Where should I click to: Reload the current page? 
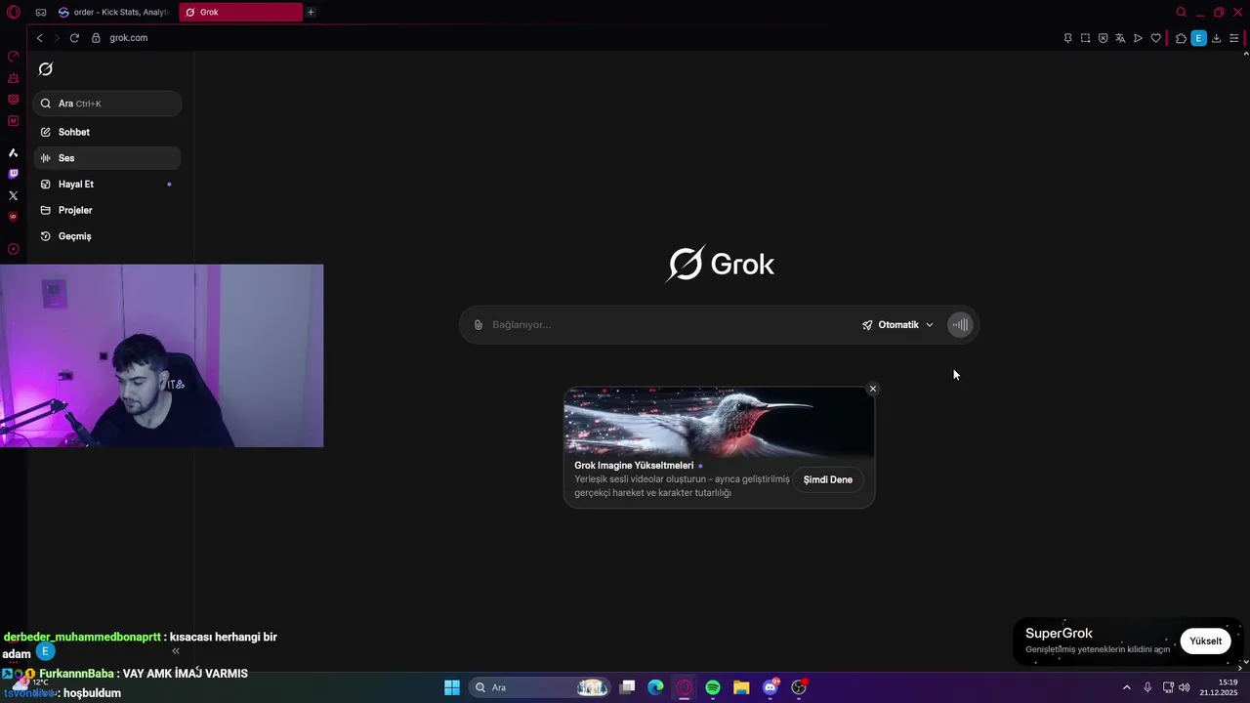coord(74,38)
